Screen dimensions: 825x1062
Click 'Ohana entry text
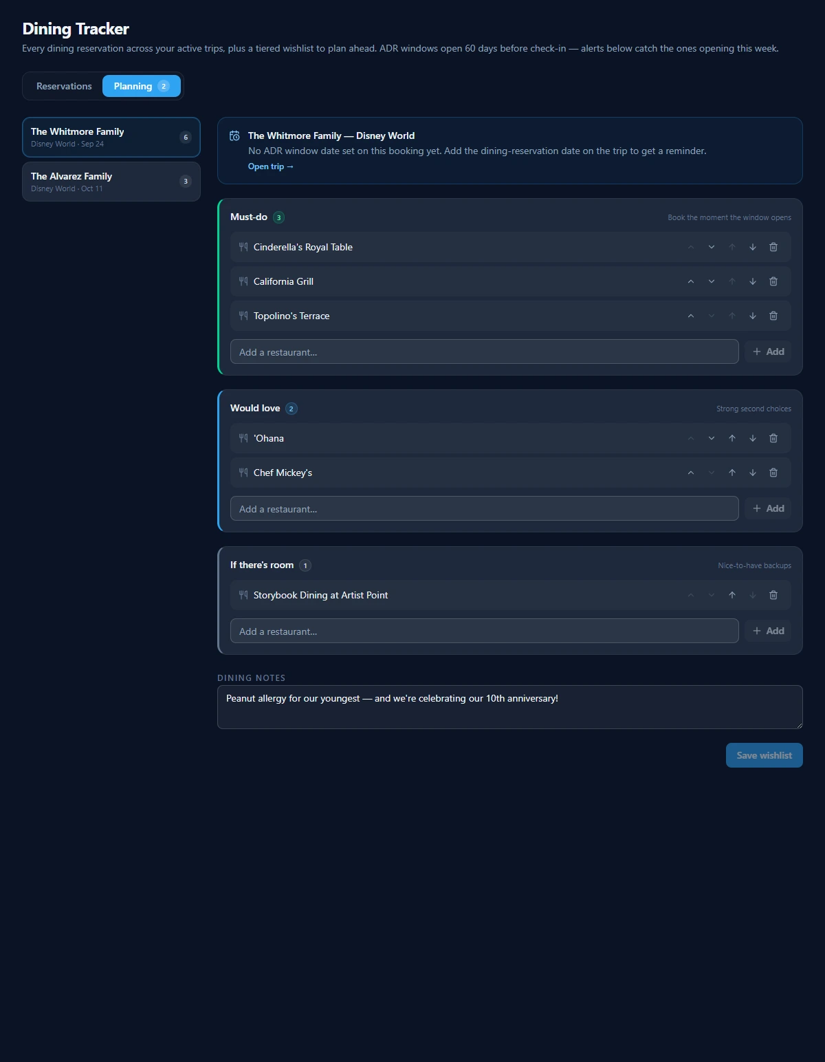point(269,438)
